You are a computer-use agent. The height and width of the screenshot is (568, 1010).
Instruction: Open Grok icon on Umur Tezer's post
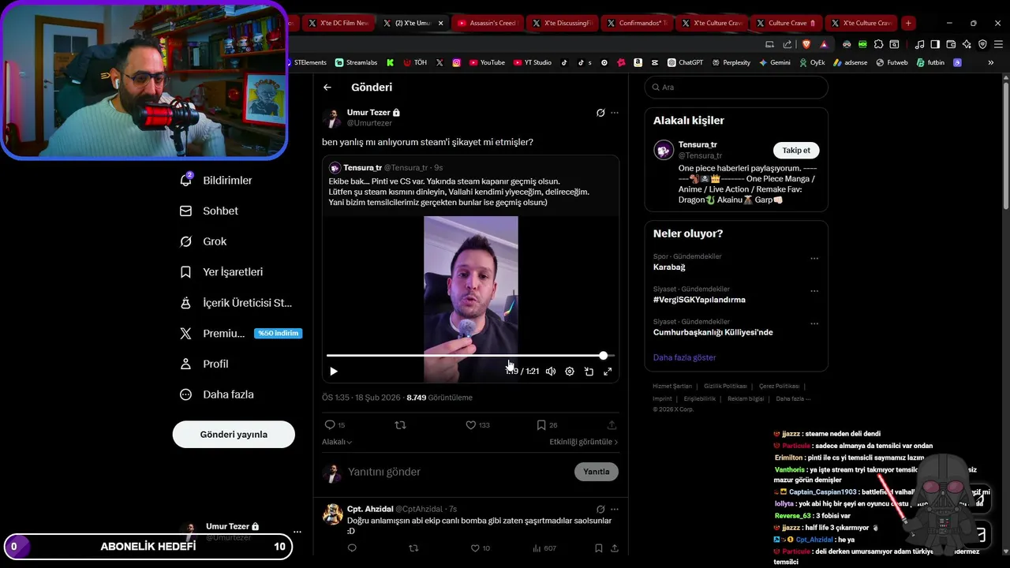600,113
